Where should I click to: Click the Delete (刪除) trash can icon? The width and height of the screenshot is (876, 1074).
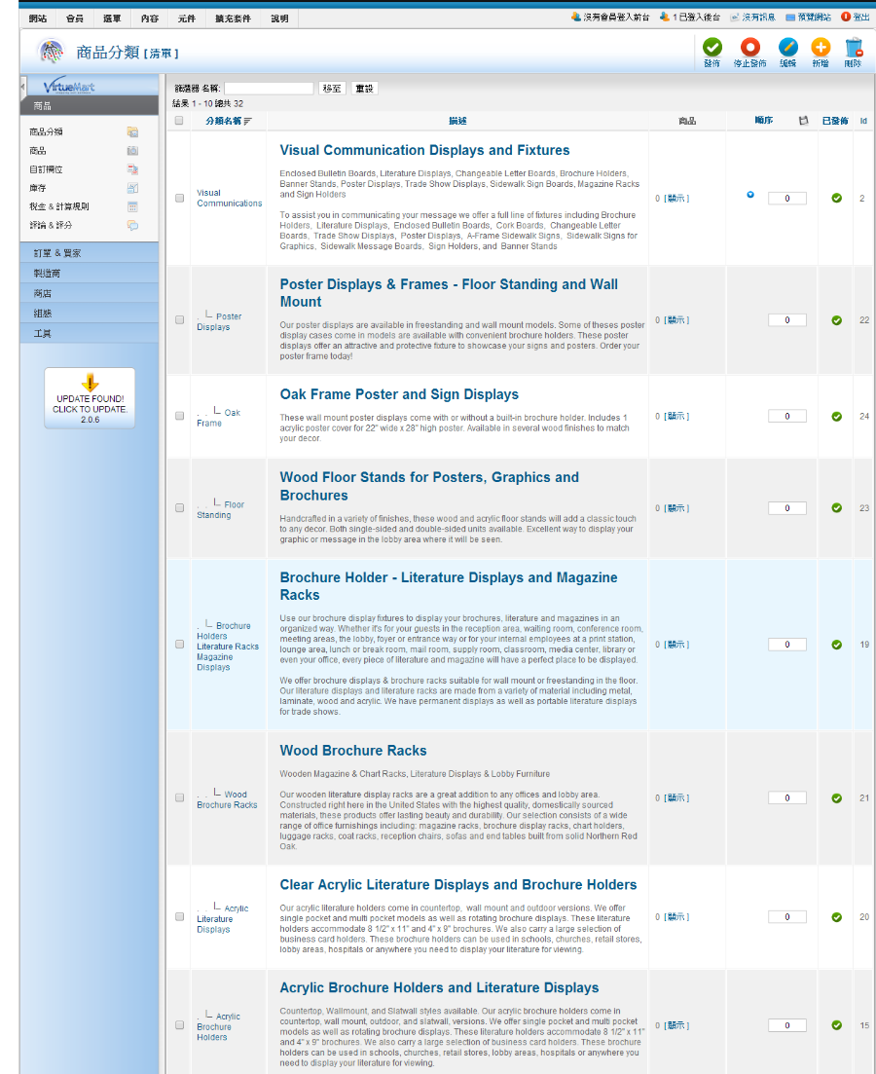pyautogui.click(x=854, y=48)
